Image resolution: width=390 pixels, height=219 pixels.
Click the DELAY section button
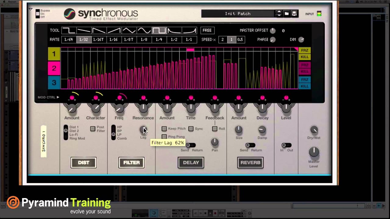191,163
